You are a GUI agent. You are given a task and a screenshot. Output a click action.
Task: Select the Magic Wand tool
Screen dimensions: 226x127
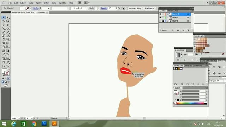coord(4,21)
